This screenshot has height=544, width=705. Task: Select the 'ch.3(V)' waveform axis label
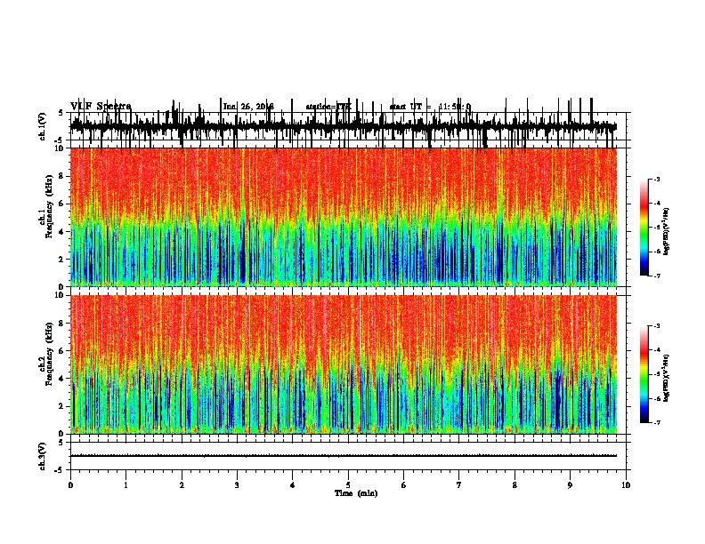43,456
